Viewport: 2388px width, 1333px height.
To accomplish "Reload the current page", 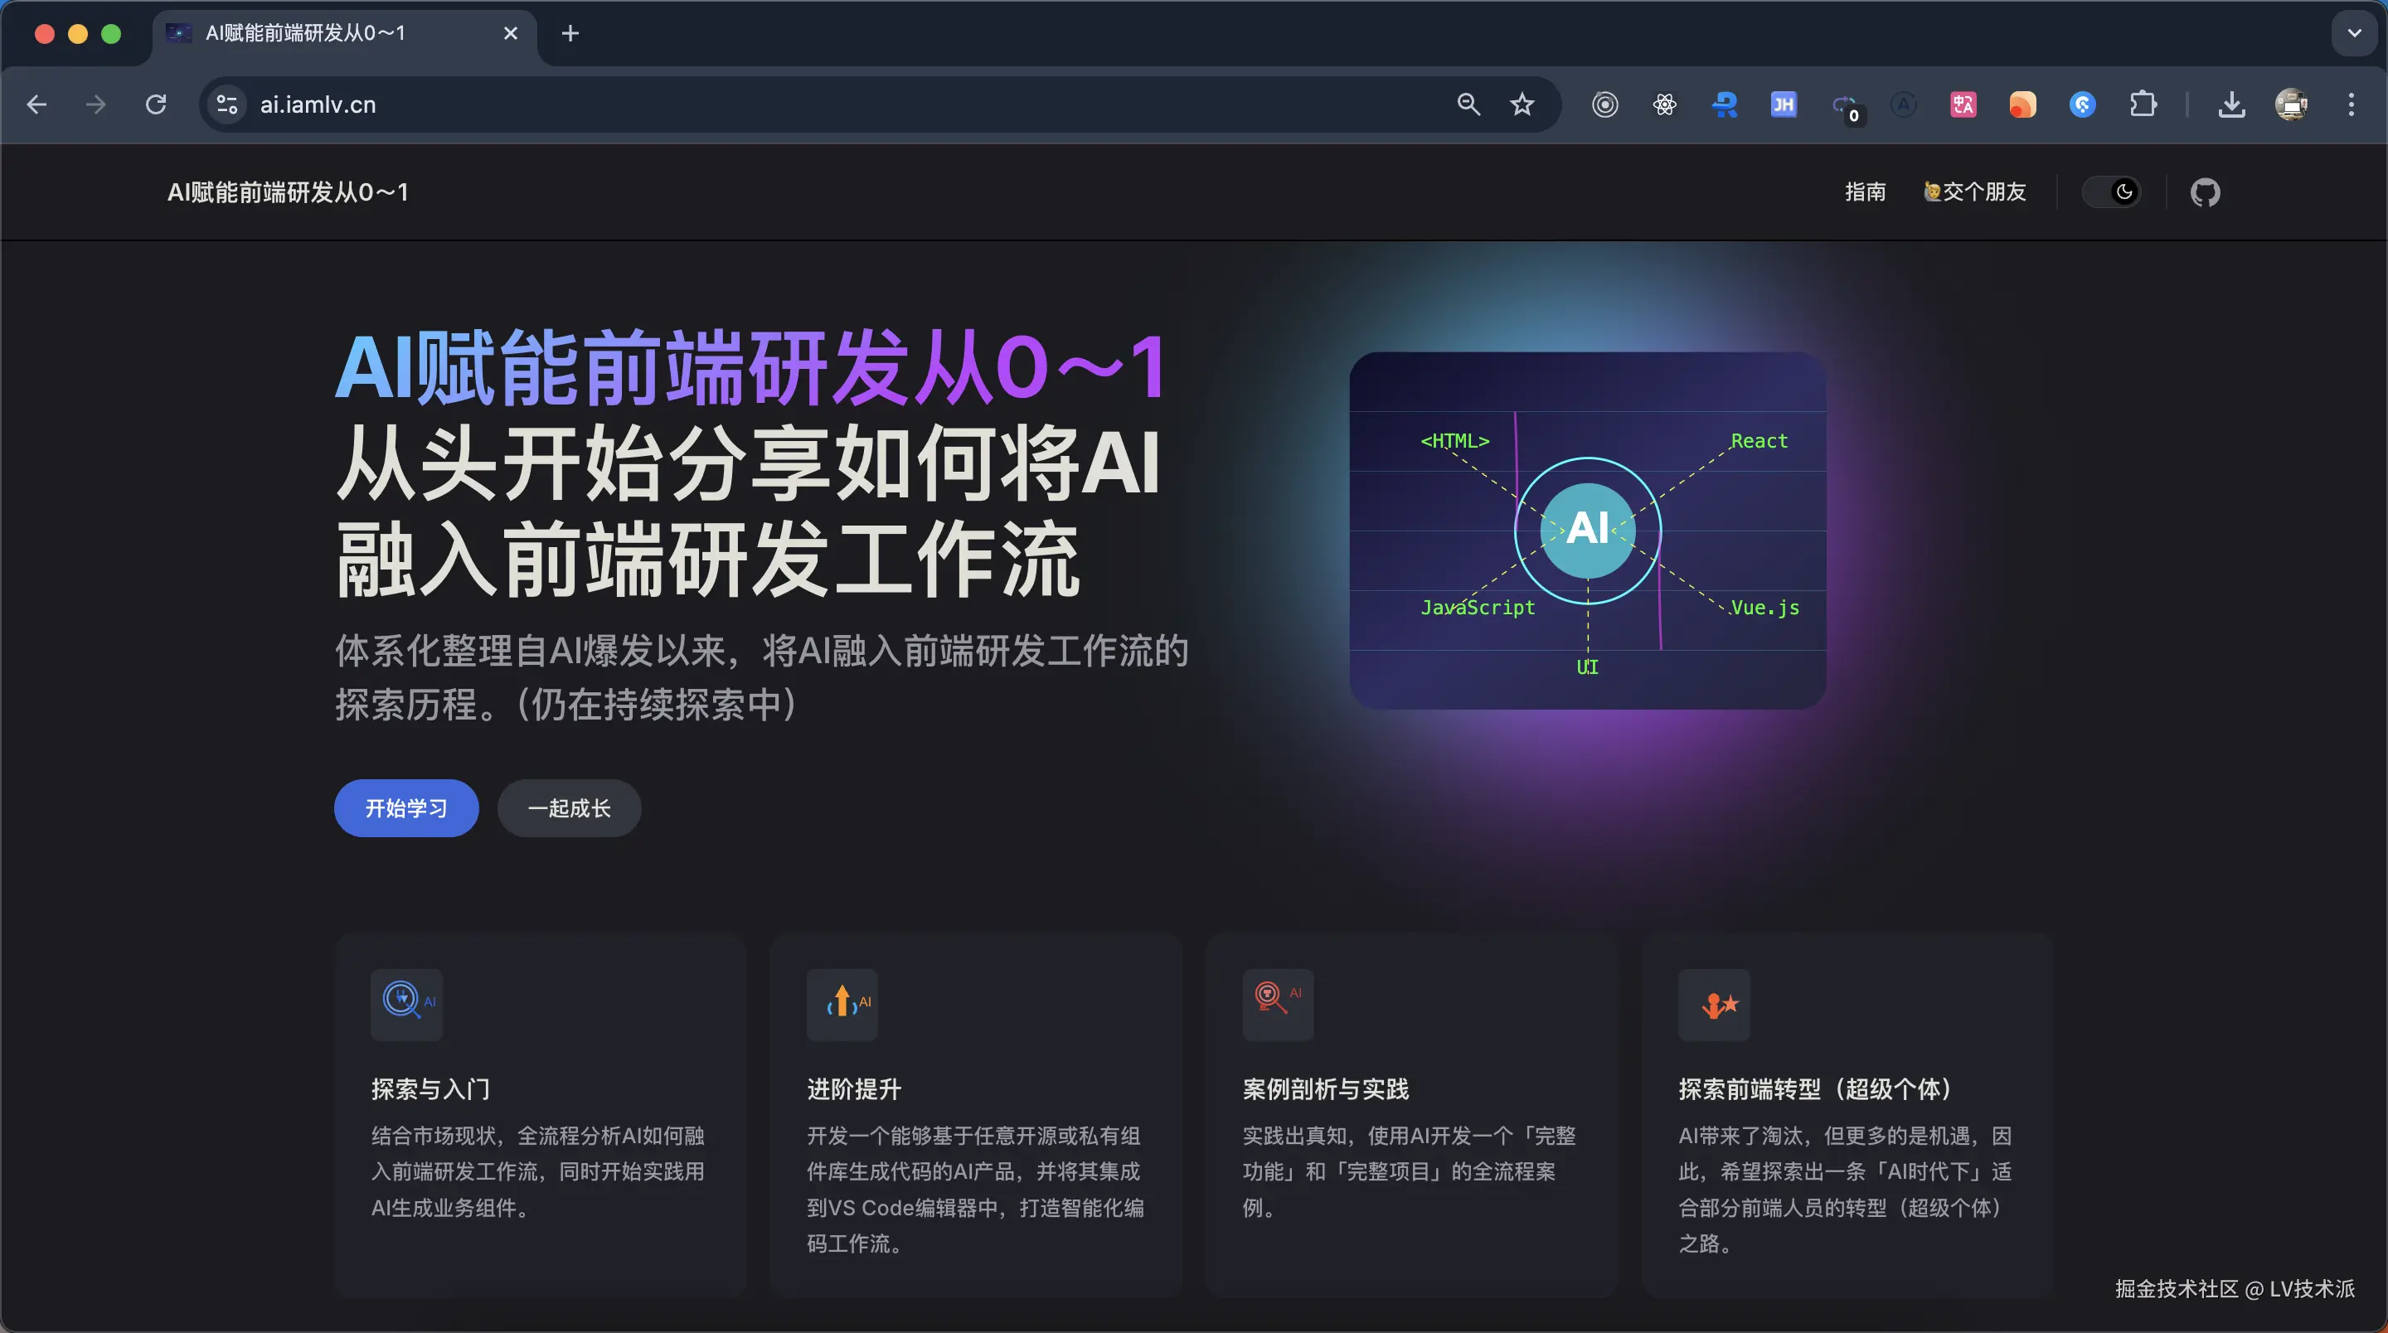I will click(156, 104).
